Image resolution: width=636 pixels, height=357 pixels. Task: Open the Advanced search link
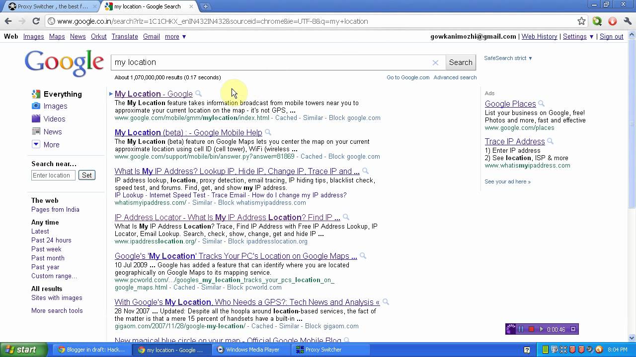click(455, 77)
